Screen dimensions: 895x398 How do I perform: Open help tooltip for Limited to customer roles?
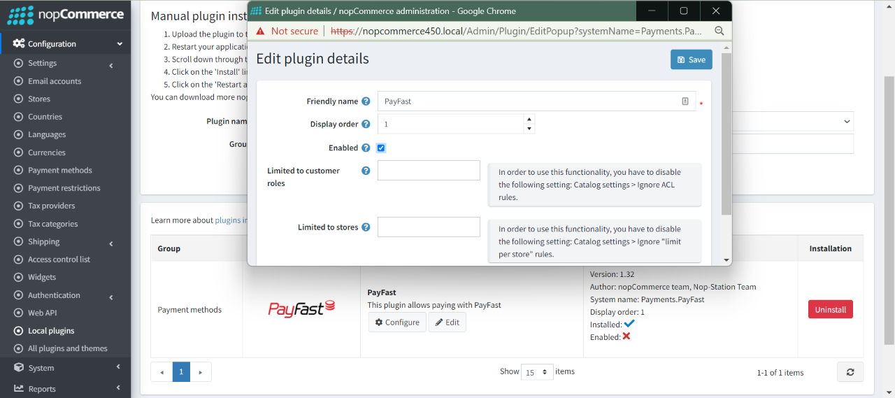[366, 171]
